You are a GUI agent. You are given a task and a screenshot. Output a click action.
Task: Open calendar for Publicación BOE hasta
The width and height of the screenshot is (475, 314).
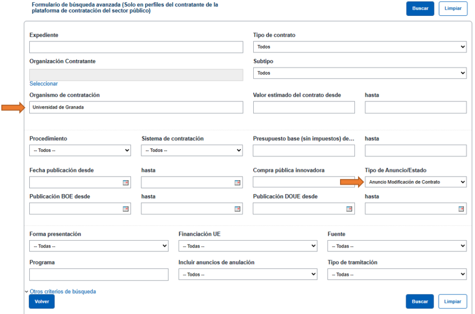point(237,209)
